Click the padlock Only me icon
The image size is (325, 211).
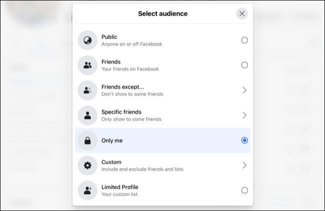(87, 140)
